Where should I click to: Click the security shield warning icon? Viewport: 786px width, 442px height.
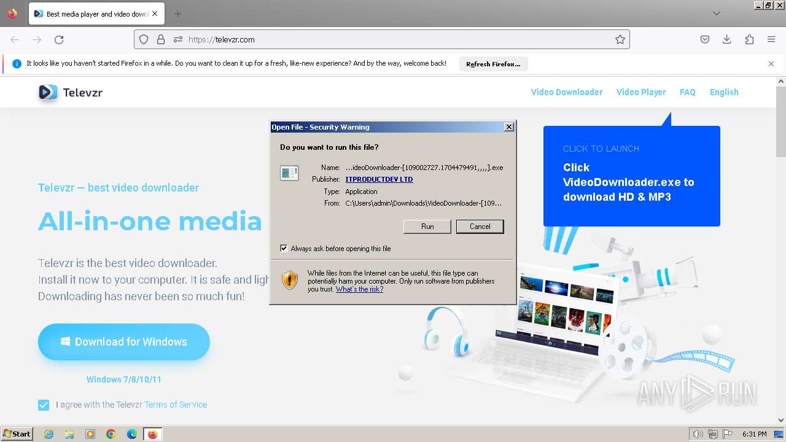click(290, 280)
